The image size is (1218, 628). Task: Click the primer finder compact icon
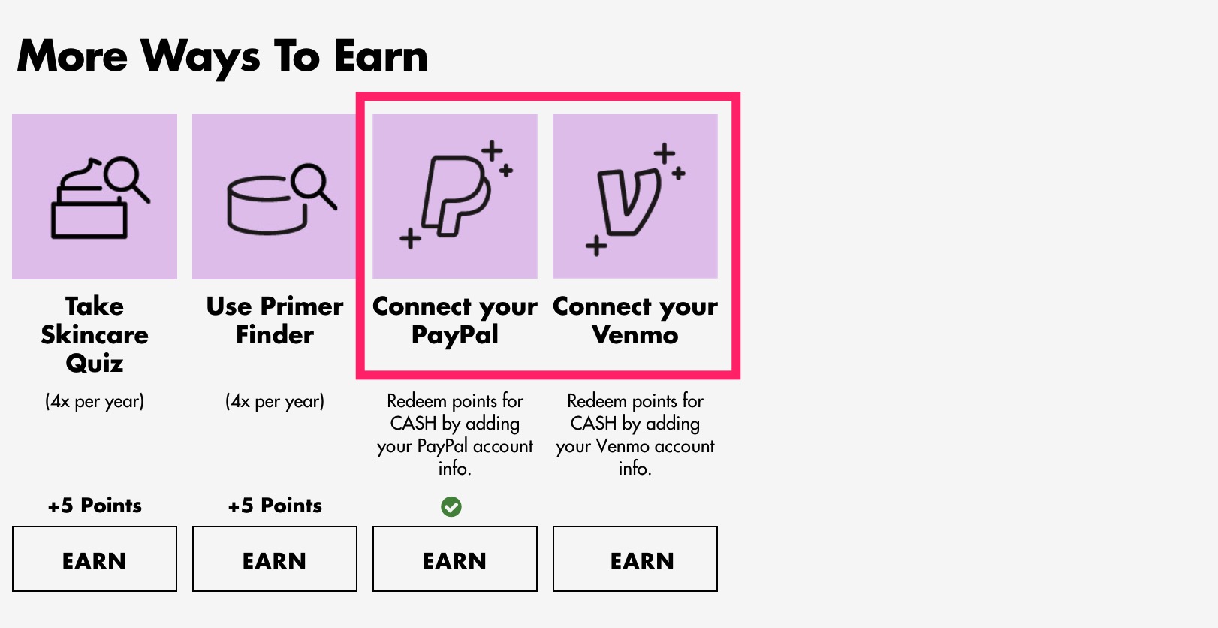click(275, 197)
